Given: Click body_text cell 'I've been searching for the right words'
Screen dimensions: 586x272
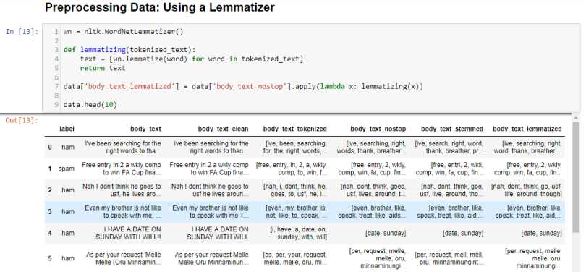Looking at the screenshot, I should coord(122,147).
